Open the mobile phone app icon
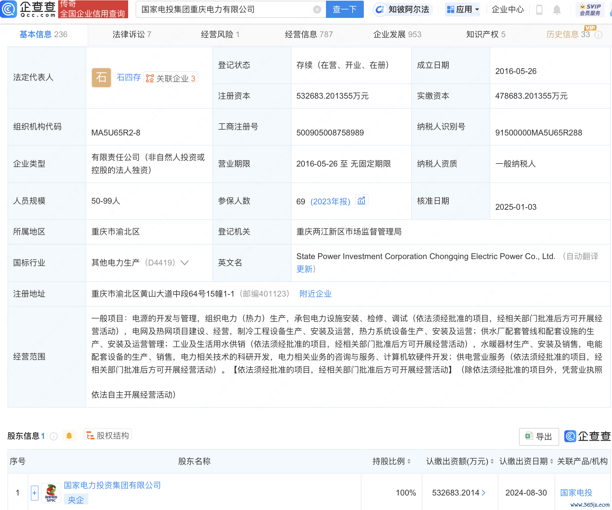The image size is (612, 510). coord(539,10)
